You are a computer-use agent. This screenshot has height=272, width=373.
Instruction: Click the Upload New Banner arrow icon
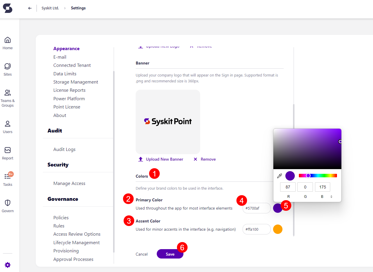pos(141,159)
